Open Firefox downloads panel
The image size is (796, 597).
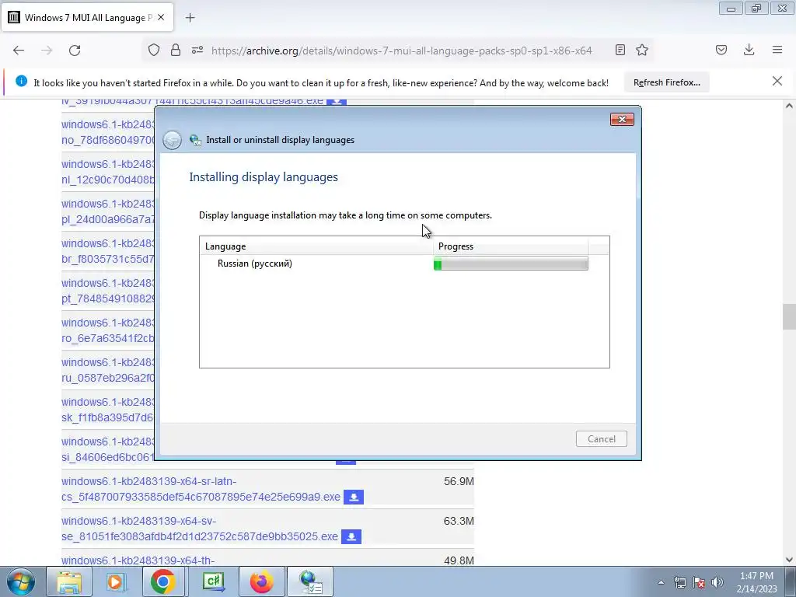tap(749, 50)
